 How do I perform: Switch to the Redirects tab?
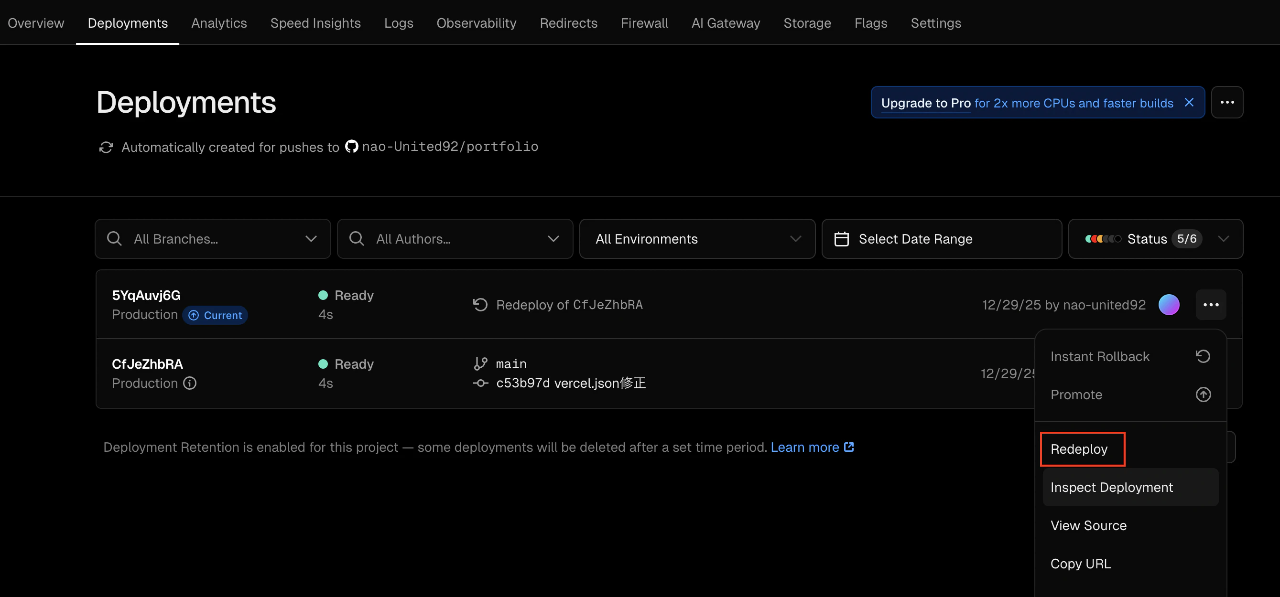(568, 23)
